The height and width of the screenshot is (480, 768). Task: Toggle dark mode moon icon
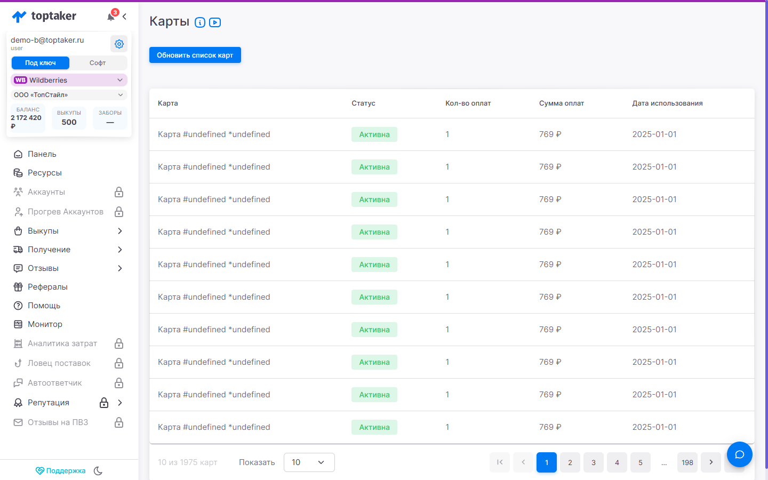coord(98,471)
